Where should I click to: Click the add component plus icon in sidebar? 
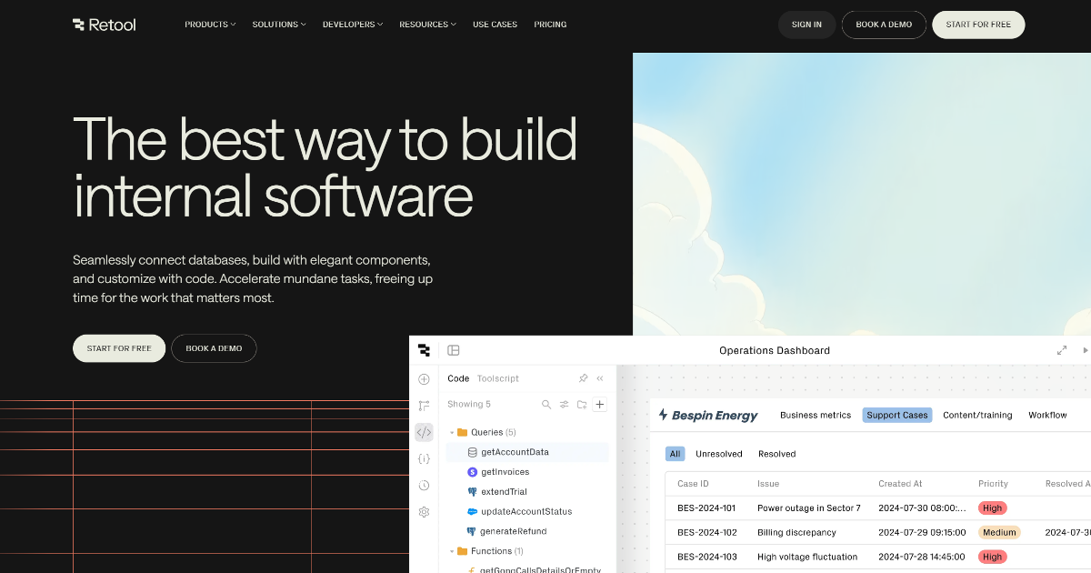tap(424, 378)
